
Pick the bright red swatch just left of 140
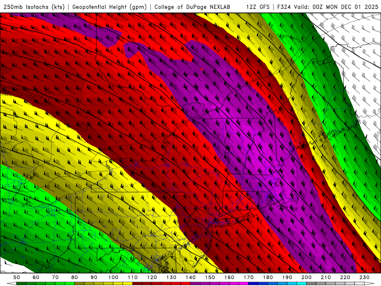coord(186,284)
